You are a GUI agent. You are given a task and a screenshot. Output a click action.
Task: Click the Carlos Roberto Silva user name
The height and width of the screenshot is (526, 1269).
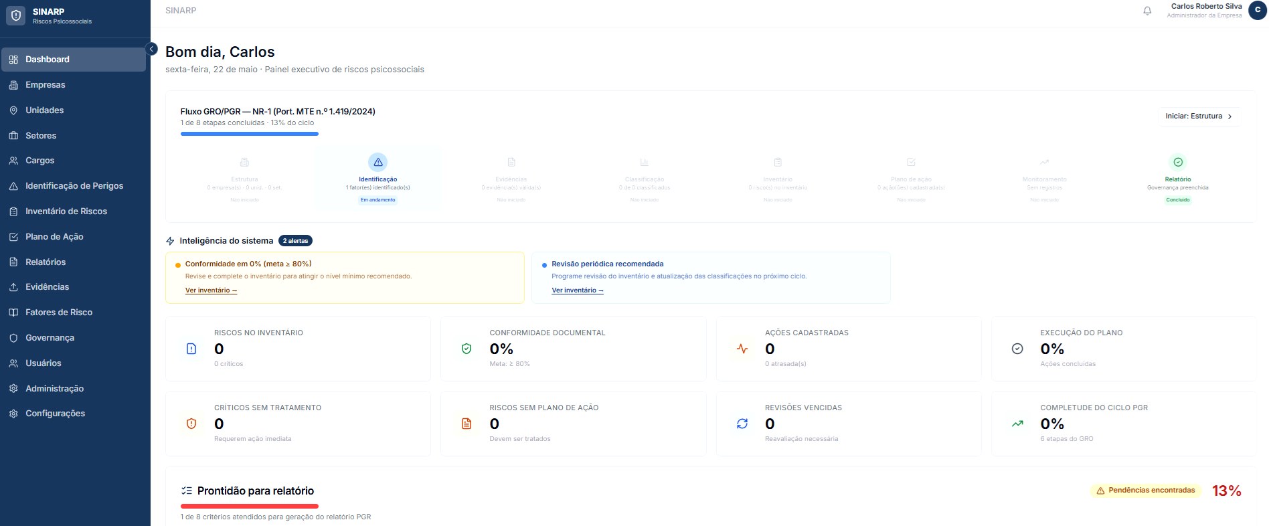tap(1206, 6)
